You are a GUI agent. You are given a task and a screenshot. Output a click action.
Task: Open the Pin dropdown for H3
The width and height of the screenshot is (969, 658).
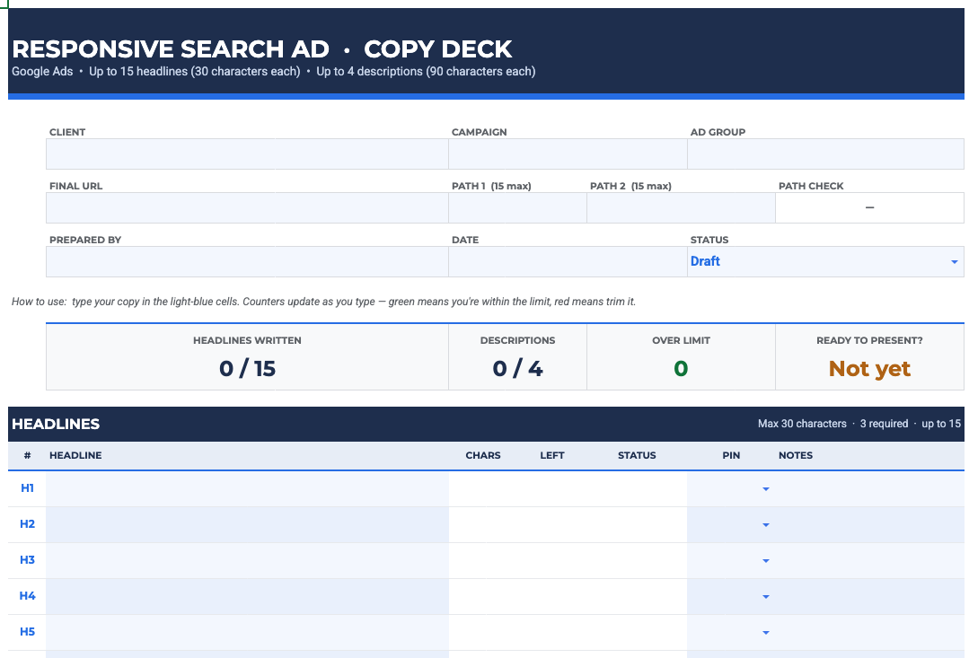(766, 560)
